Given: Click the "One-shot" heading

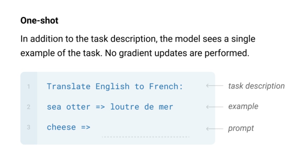Looking at the screenshot, I should (39, 21).
